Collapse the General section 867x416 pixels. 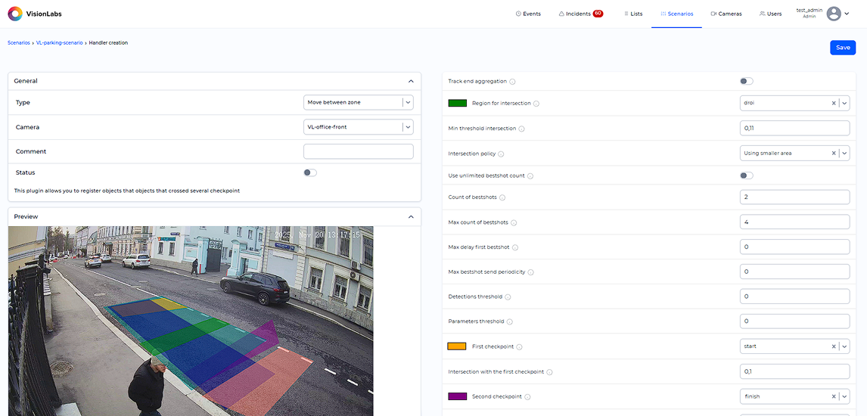click(411, 81)
